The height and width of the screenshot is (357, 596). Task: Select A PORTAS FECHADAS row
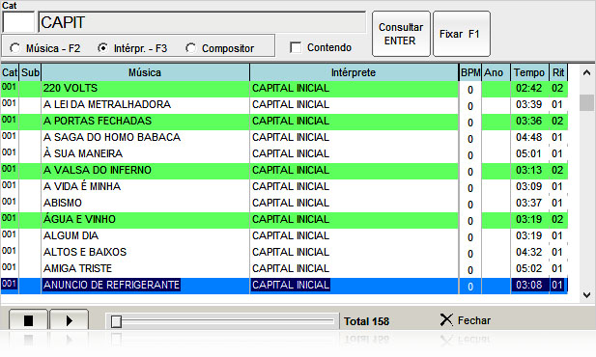tap(284, 121)
